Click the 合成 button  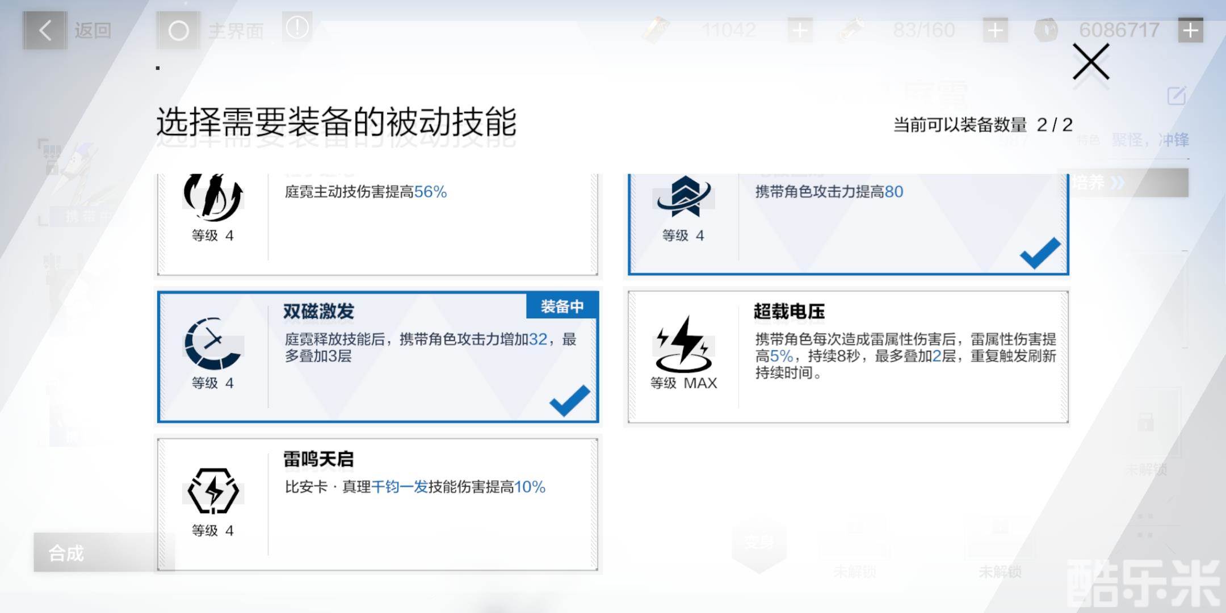click(67, 552)
